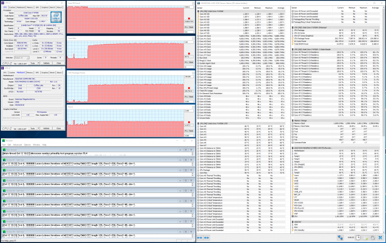Click Reset in the Core Max graph
Viewport: 386px width, 243px height.
[x=191, y=63]
